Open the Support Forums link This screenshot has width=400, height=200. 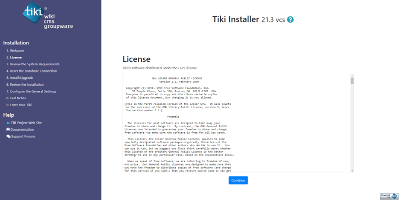23,136
